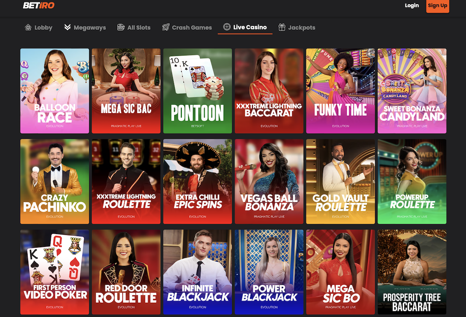Click the Megaways double-chevron icon

pyautogui.click(x=68, y=28)
